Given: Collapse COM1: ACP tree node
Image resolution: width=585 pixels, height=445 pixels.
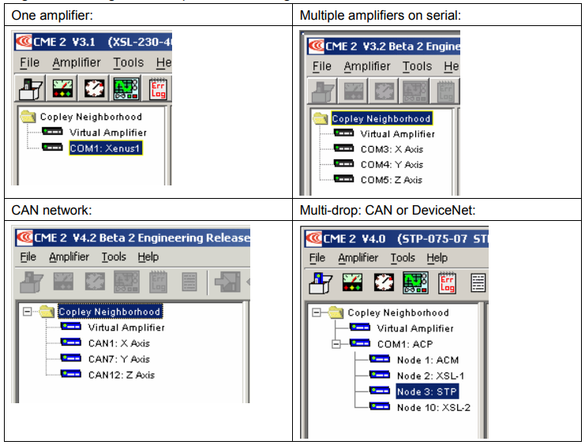Looking at the screenshot, I should click(x=336, y=344).
